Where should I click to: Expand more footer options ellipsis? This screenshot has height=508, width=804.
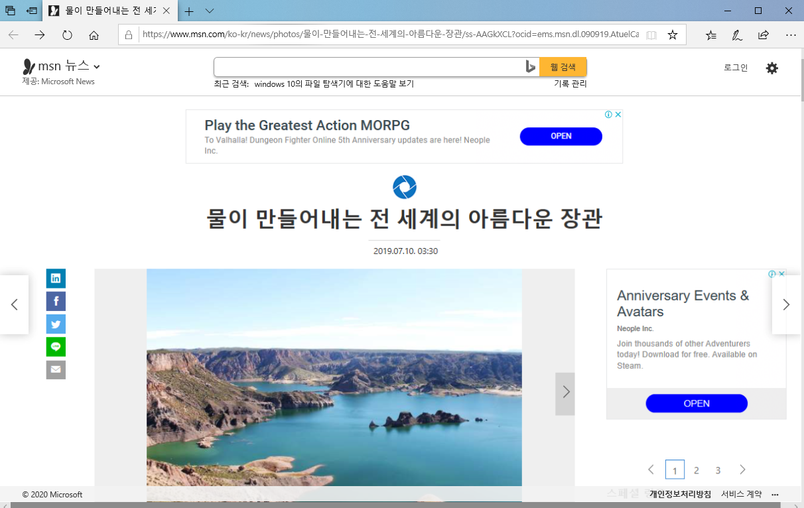click(x=775, y=495)
